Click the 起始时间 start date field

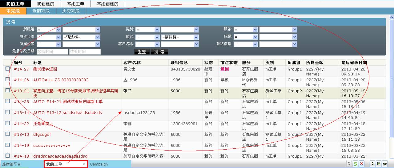pyautogui.click(x=52, y=52)
